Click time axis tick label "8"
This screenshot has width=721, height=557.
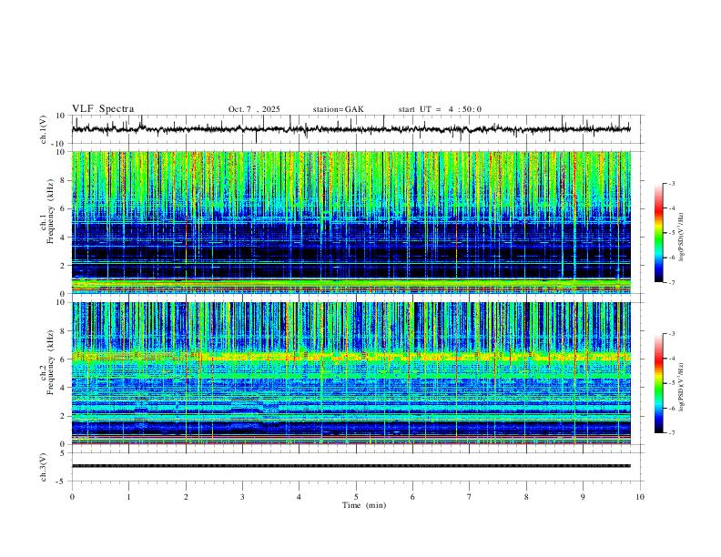pos(526,497)
